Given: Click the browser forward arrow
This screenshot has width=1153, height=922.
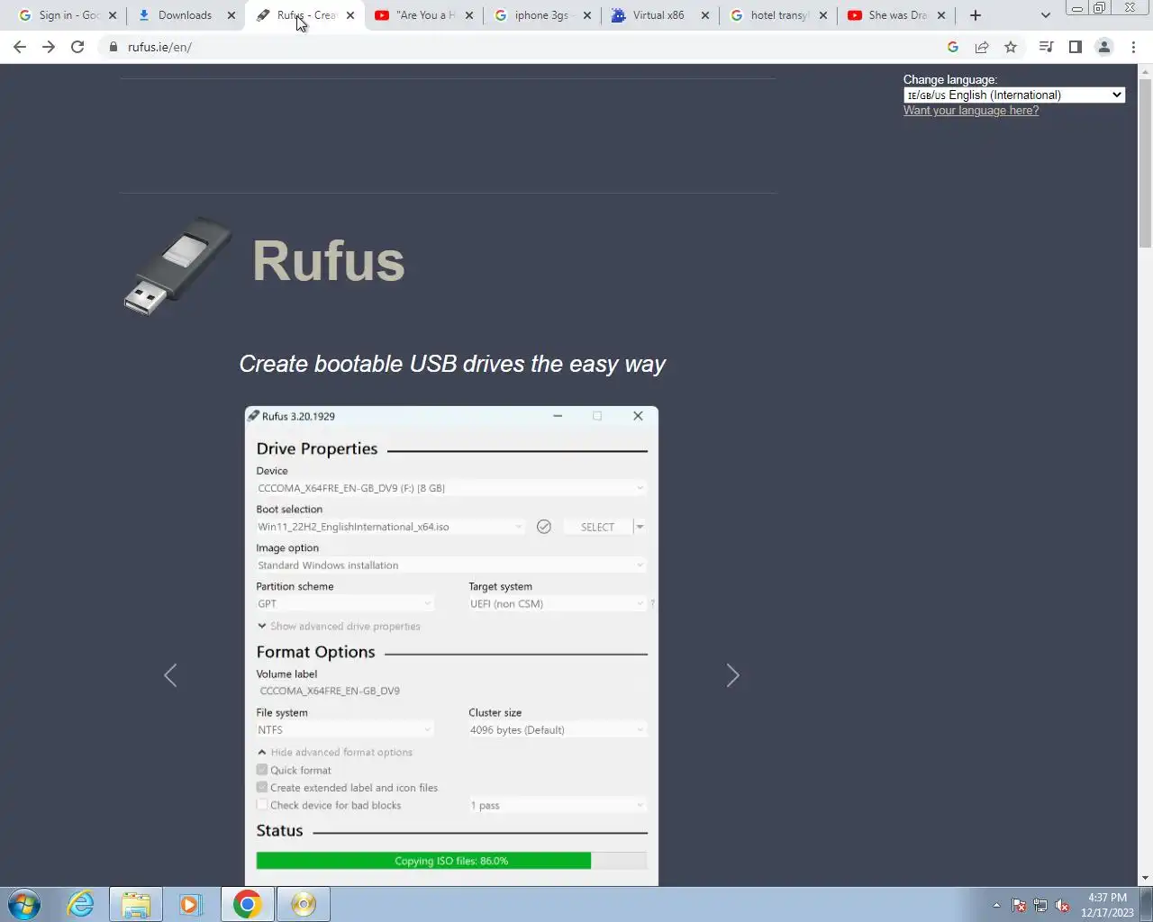Looking at the screenshot, I should pyautogui.click(x=49, y=47).
